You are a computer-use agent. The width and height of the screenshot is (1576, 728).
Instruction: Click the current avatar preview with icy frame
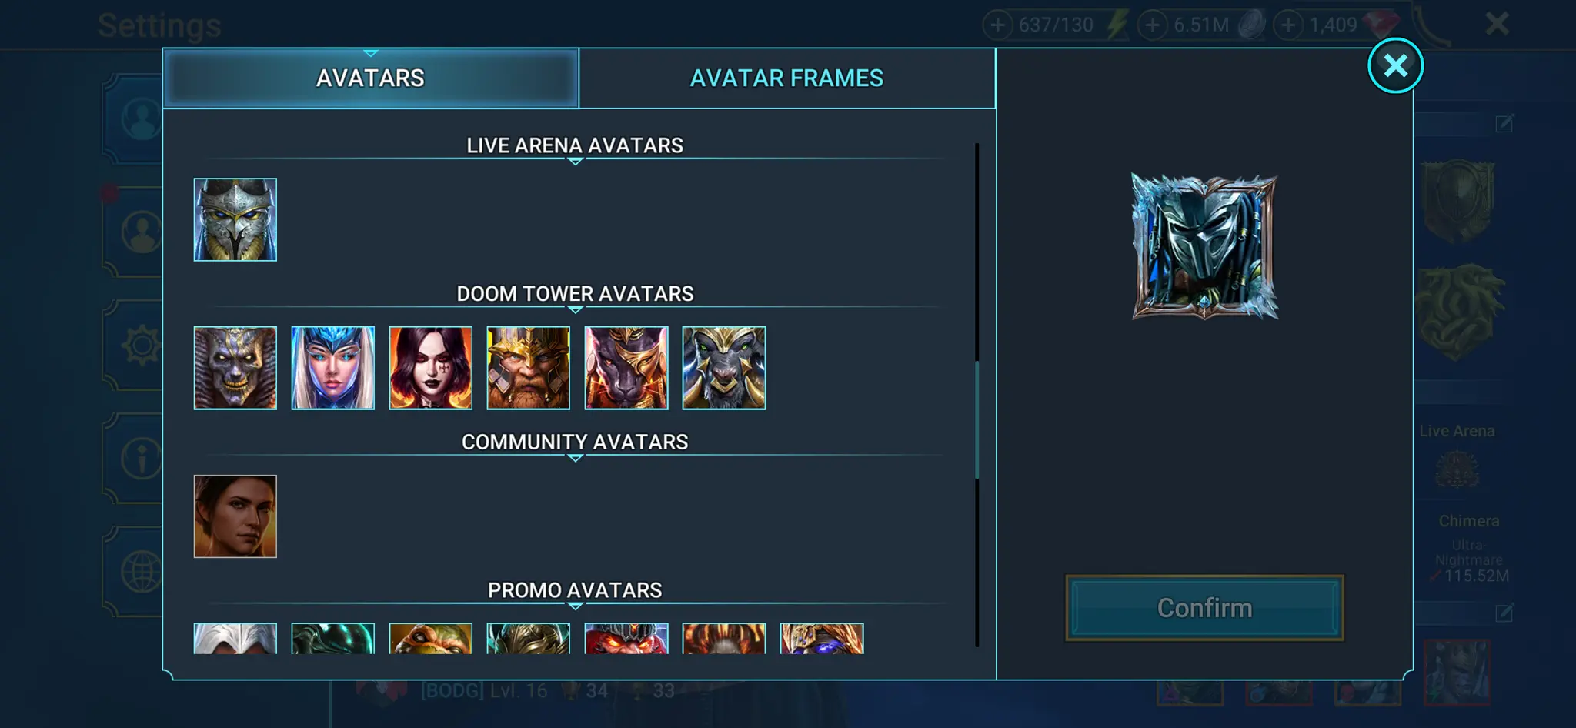1204,246
